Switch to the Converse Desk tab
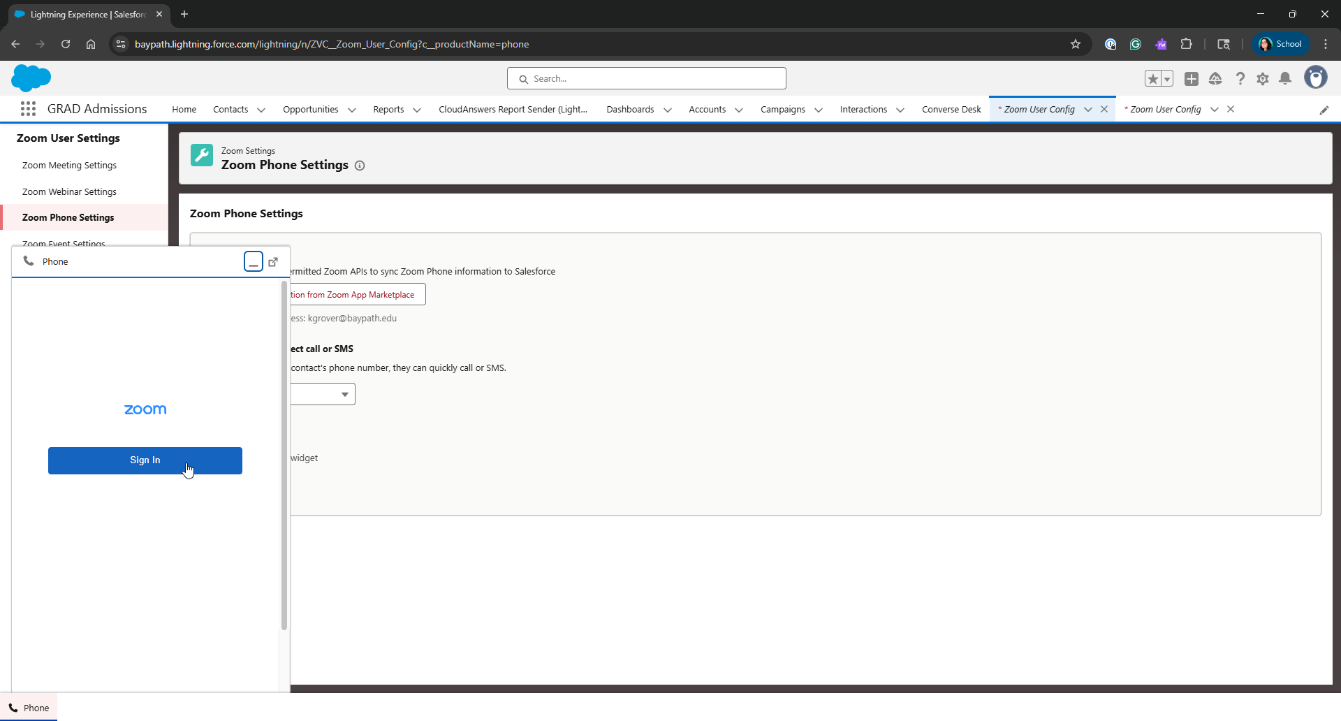Screen dimensions: 1341x721 click(x=951, y=110)
